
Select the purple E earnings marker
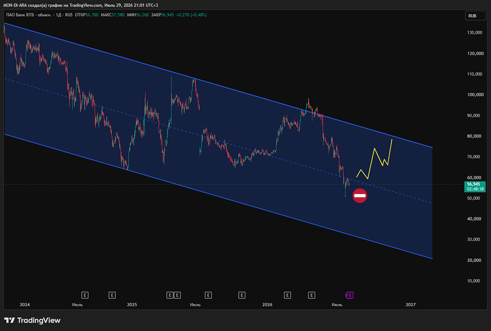pos(350,295)
